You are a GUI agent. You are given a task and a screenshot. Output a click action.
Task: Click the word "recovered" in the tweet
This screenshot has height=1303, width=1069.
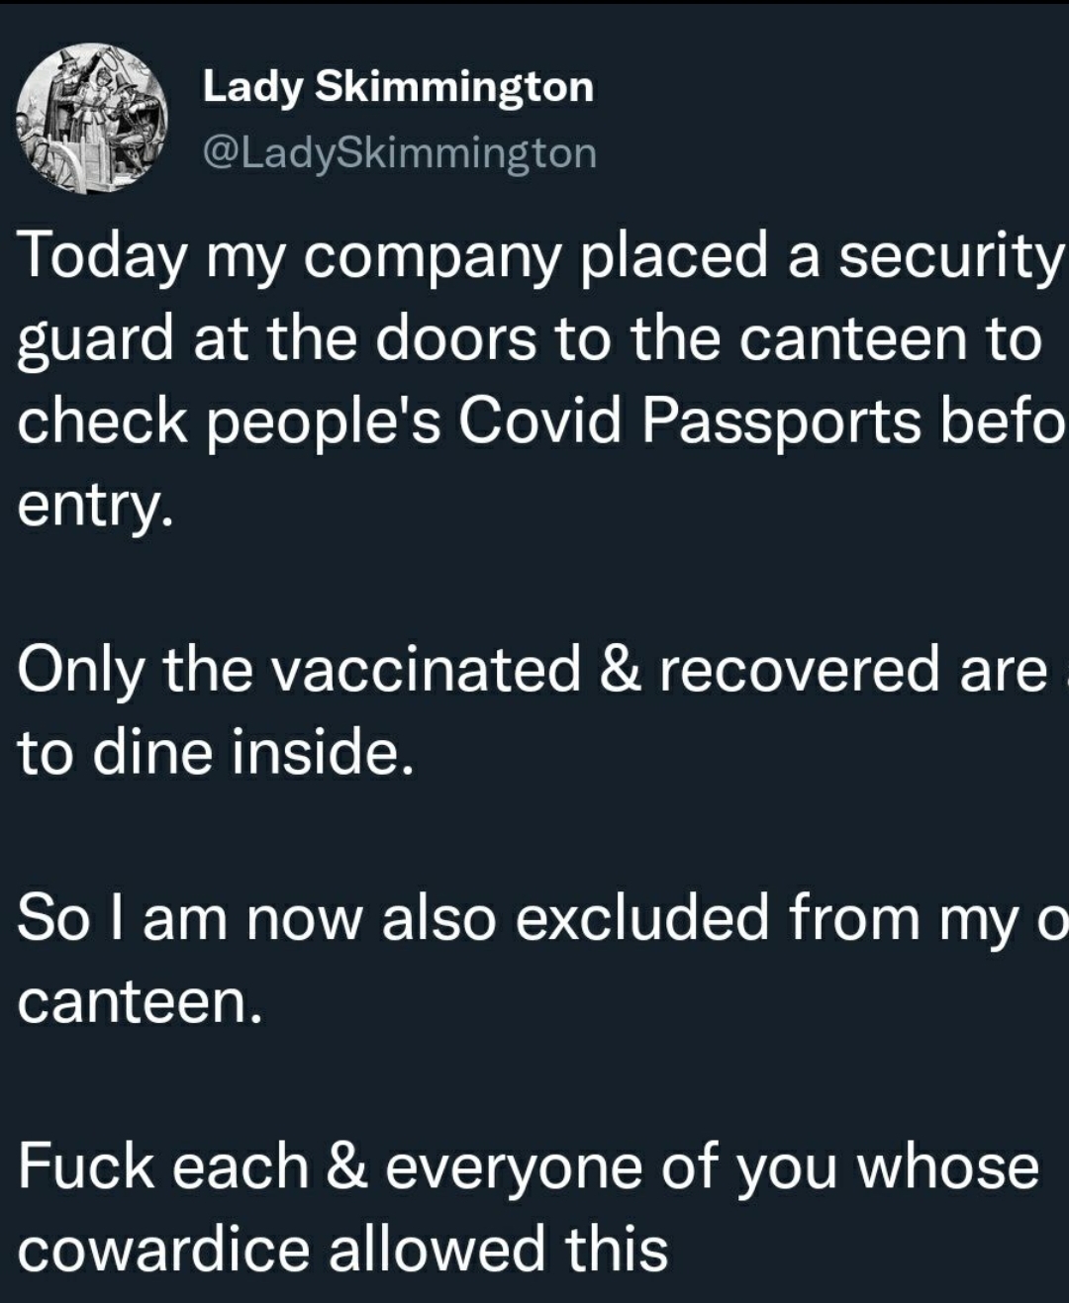800,670
